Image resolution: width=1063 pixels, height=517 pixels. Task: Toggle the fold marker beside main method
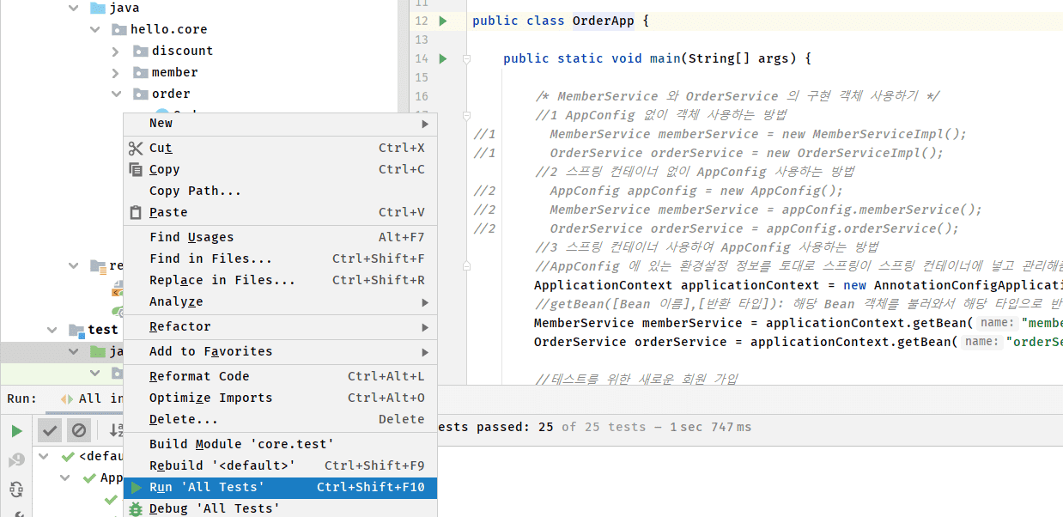click(x=466, y=58)
